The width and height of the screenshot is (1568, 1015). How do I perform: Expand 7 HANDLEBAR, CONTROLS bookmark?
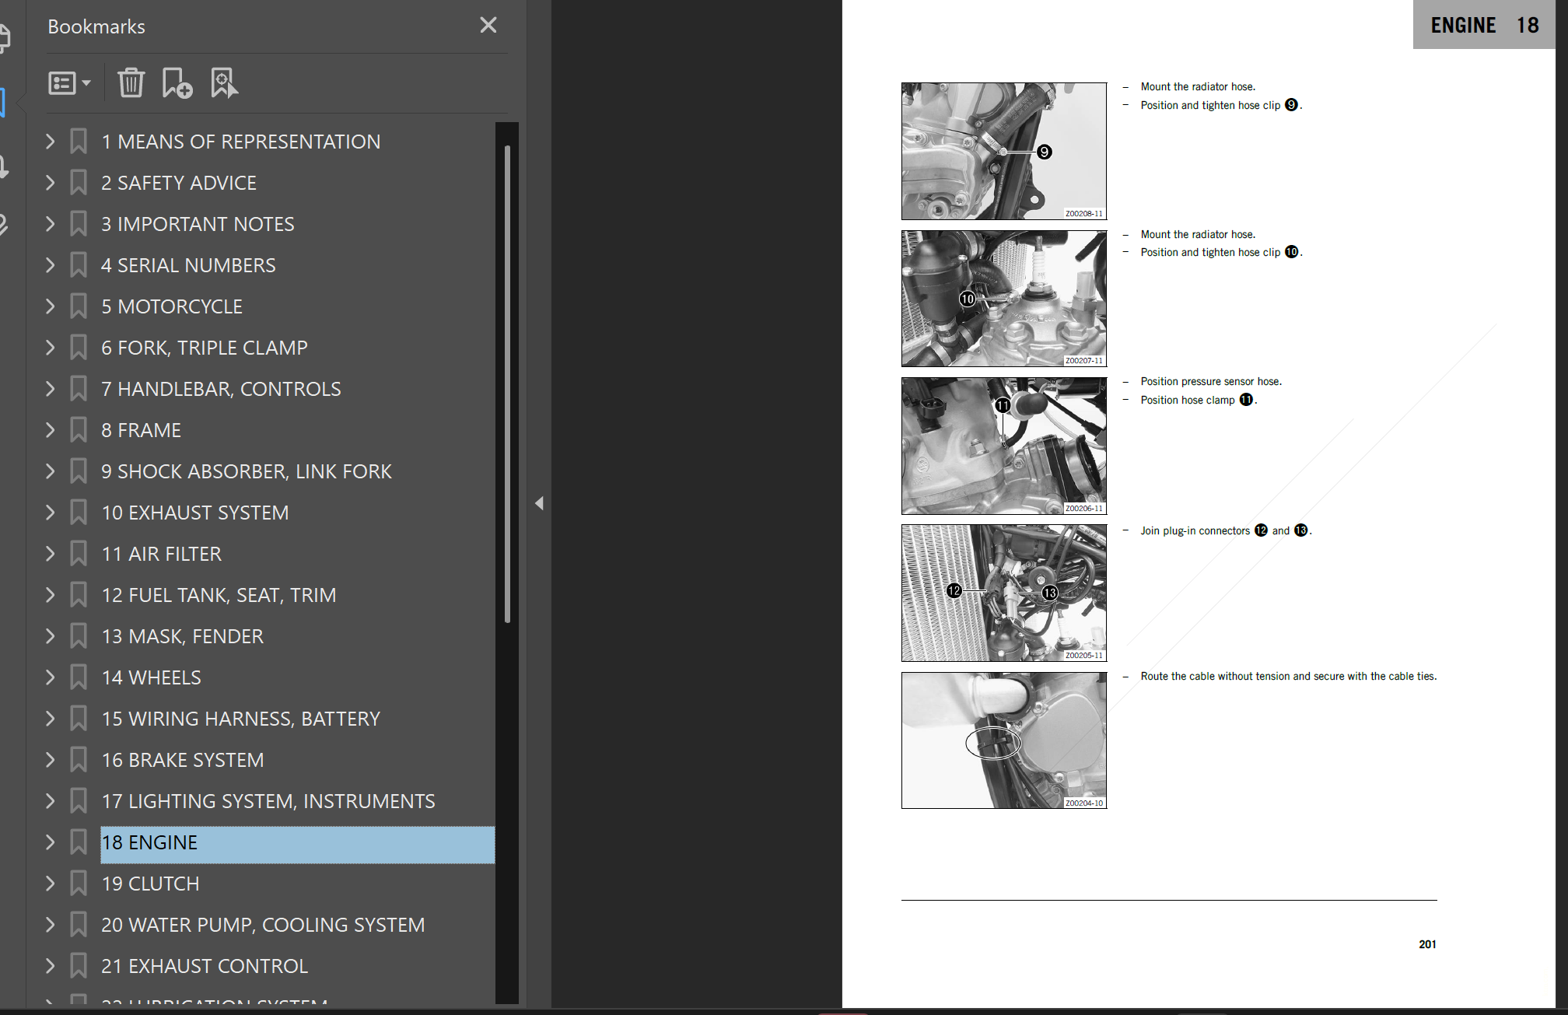(x=51, y=389)
